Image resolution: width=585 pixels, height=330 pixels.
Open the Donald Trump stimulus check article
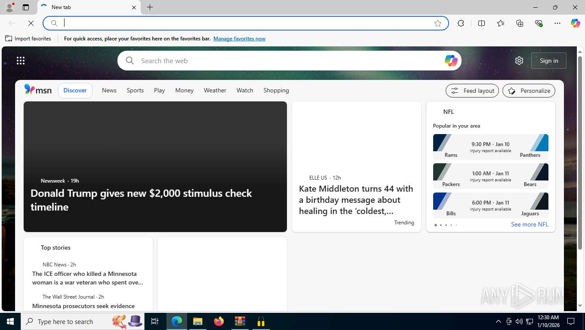pos(141,200)
